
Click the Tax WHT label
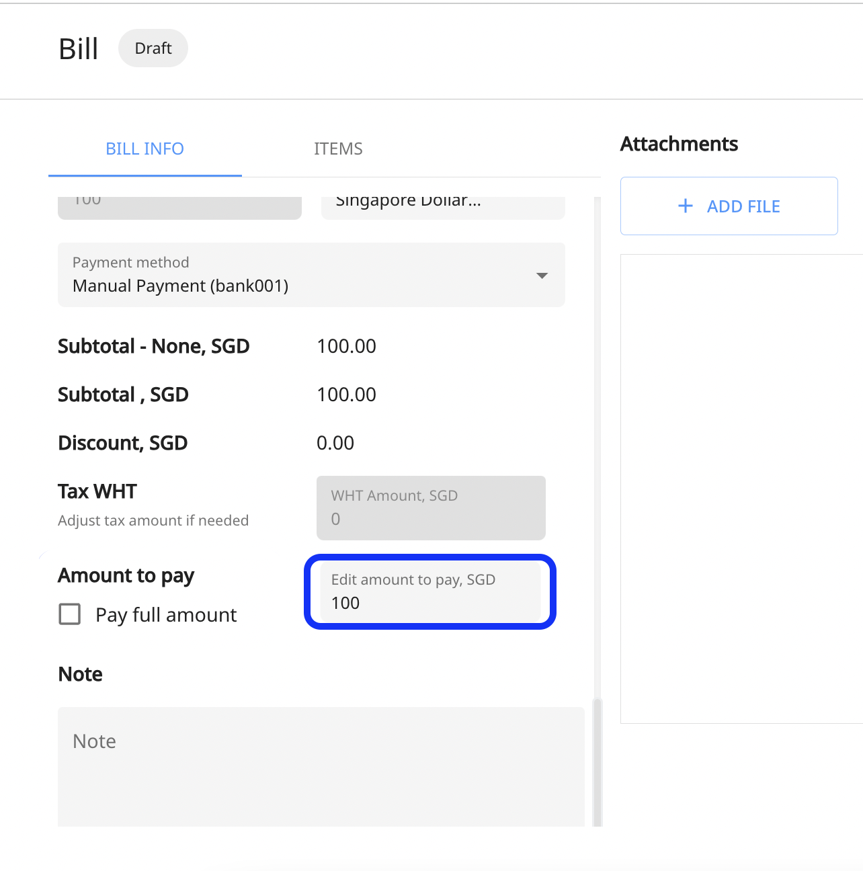coord(97,491)
